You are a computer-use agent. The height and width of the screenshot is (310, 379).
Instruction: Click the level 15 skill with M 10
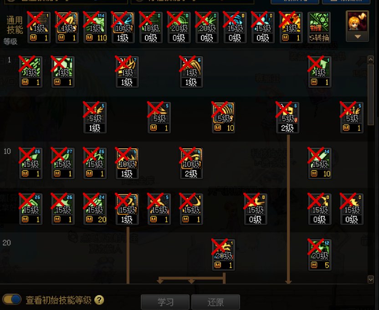[x=319, y=163]
